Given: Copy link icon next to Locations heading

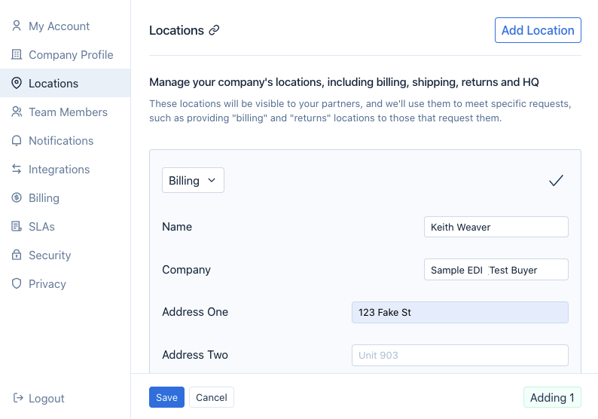Looking at the screenshot, I should [x=215, y=30].
